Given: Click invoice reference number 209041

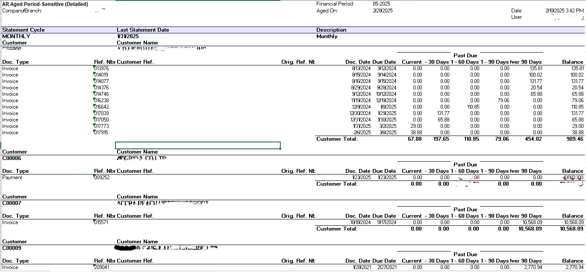Looking at the screenshot, I should click(101, 267).
